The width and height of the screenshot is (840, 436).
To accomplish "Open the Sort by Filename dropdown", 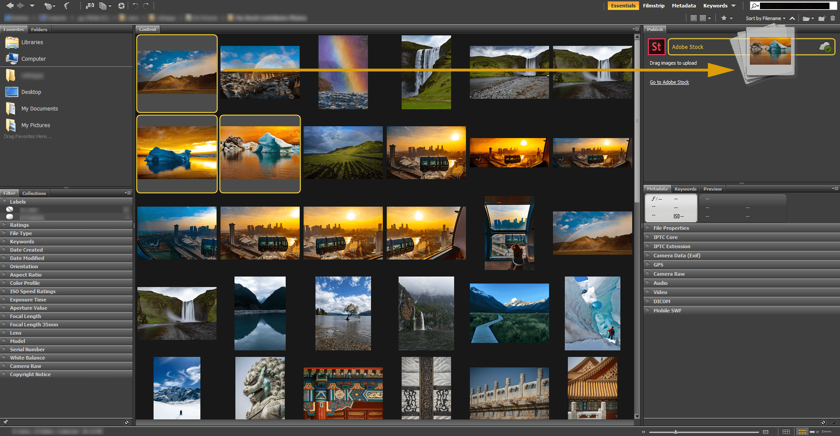I will 764,18.
